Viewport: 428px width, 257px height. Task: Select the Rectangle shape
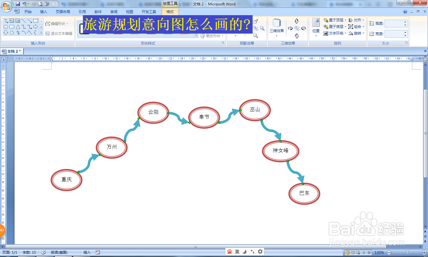36,21
